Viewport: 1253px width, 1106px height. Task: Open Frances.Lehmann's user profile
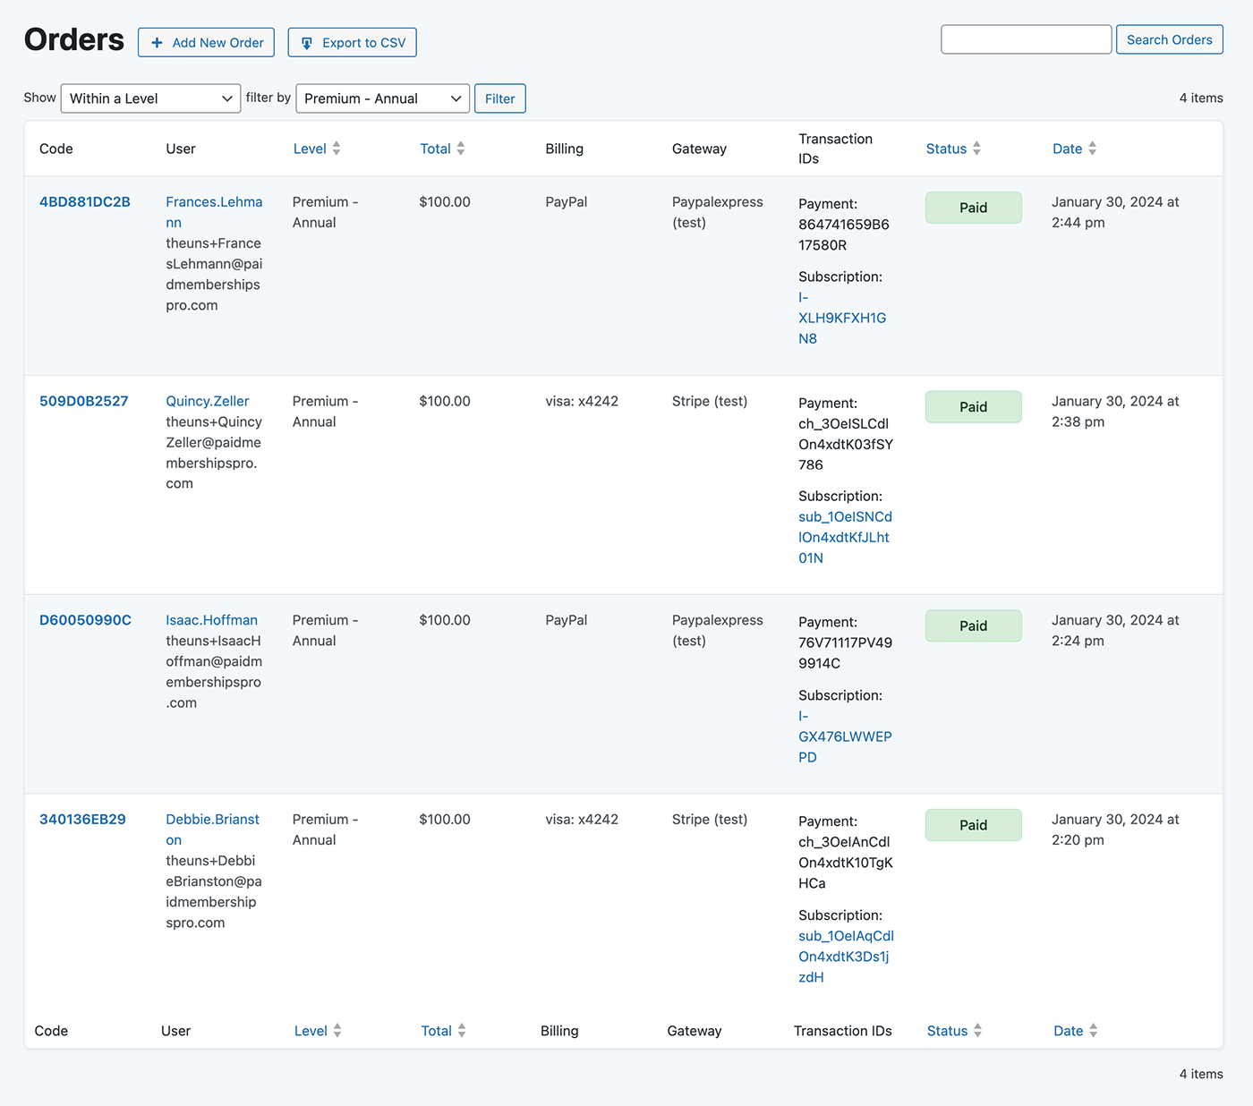coord(213,212)
